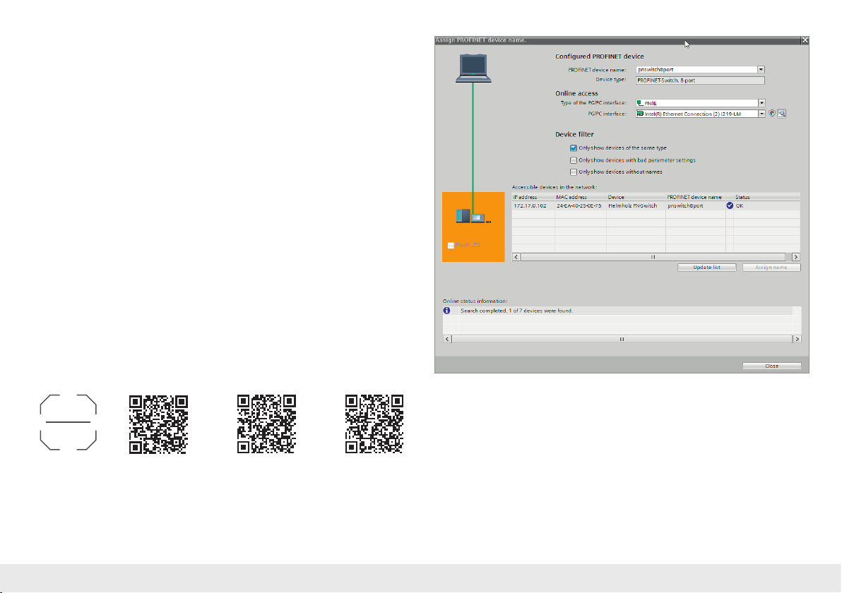This screenshot has width=842, height=593.
Task: Enable Only show devices with bad parameter settings
Action: point(574,160)
